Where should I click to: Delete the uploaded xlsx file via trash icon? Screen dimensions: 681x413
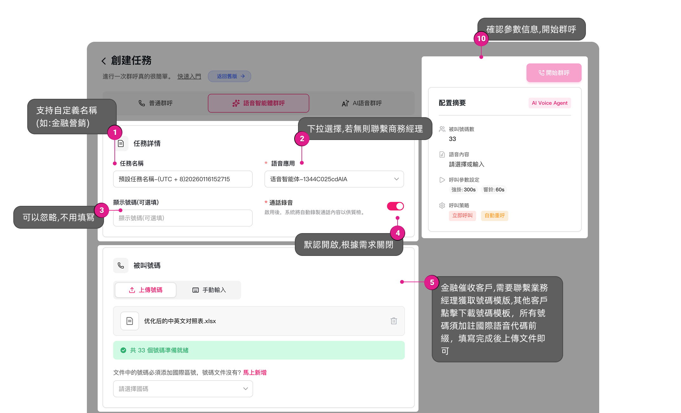[x=393, y=321]
